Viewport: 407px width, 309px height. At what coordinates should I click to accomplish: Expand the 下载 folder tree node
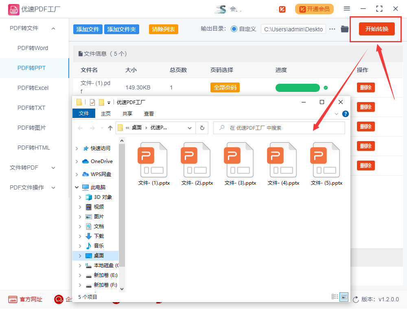point(80,236)
